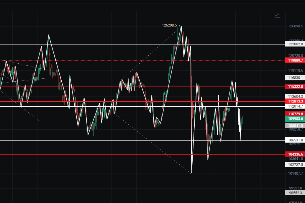Select the red 119889.7 price label

(x=295, y=60)
